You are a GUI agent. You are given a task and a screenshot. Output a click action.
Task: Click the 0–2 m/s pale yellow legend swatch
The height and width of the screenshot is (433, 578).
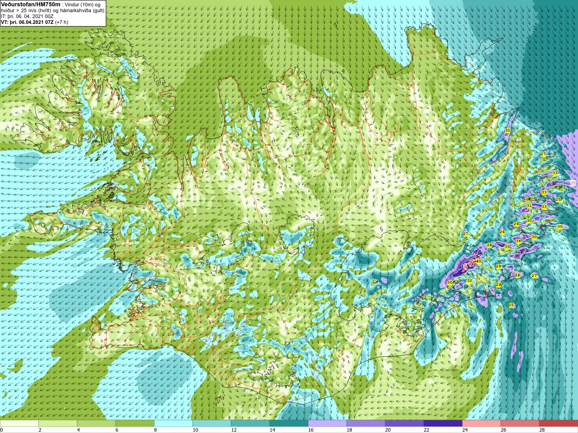19,424
